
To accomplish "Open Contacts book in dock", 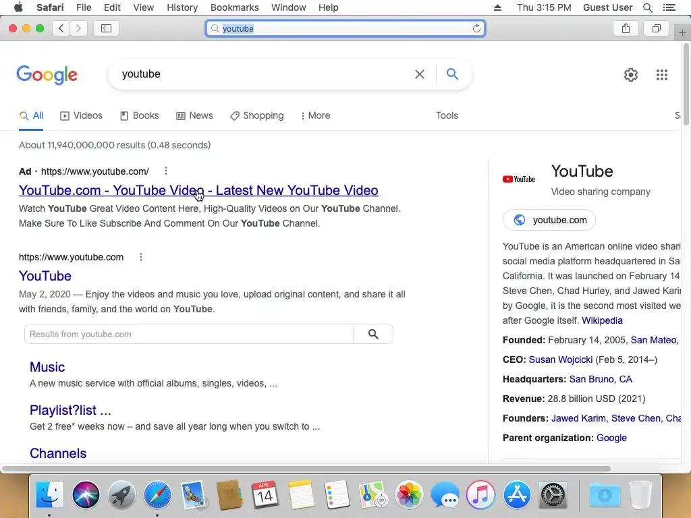I will (x=229, y=494).
